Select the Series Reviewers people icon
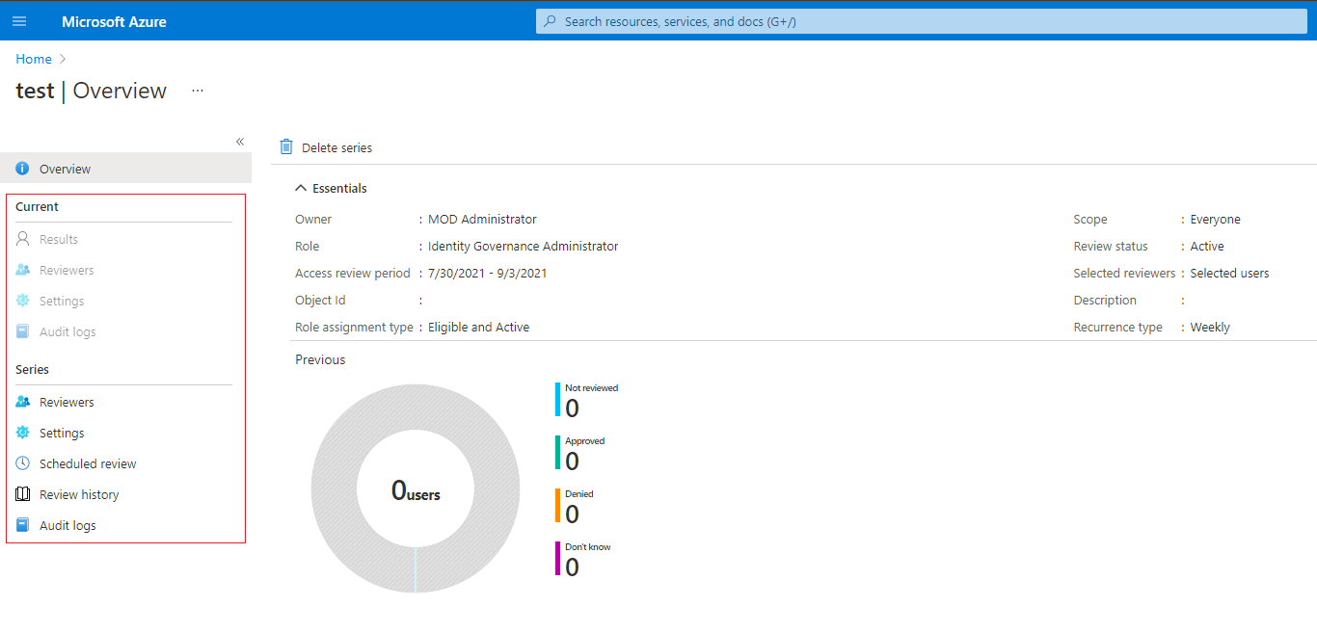1317x633 pixels. (23, 402)
